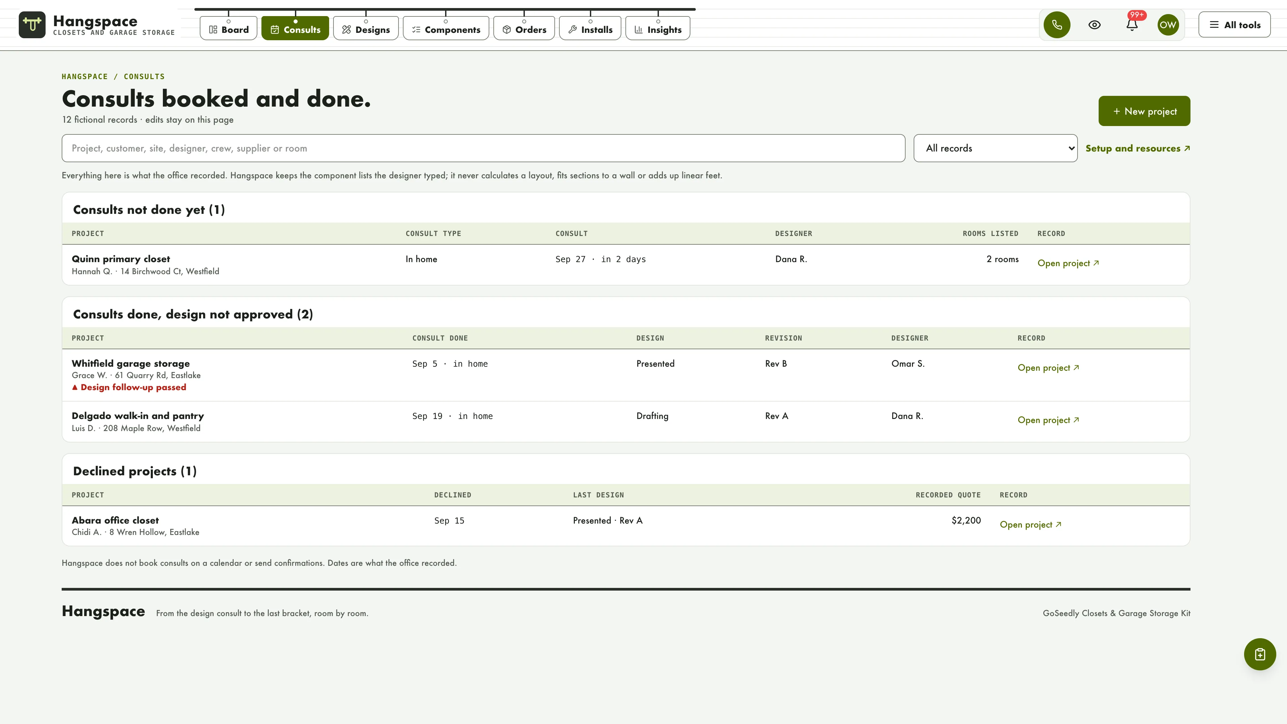
Task: Open project for Whitfield garage storage
Action: [x=1048, y=368]
